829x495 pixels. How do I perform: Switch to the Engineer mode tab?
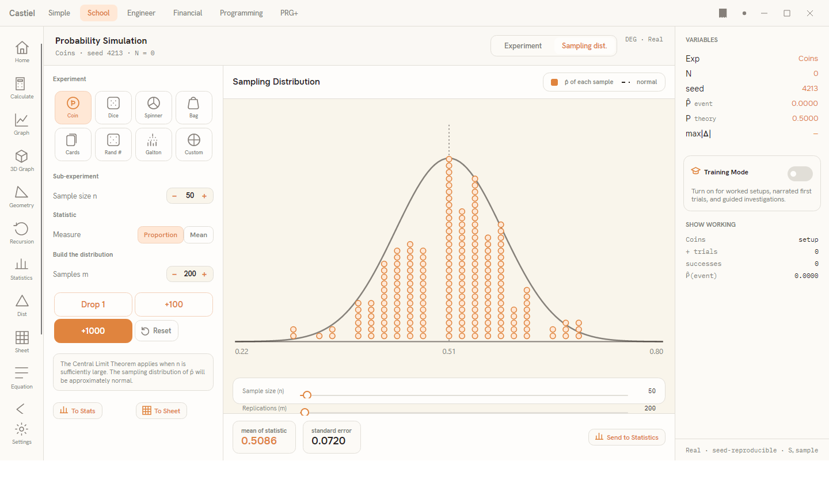(141, 13)
